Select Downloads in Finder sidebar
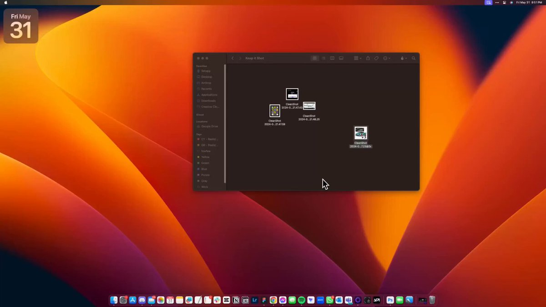This screenshot has height=307, width=546. tap(208, 101)
